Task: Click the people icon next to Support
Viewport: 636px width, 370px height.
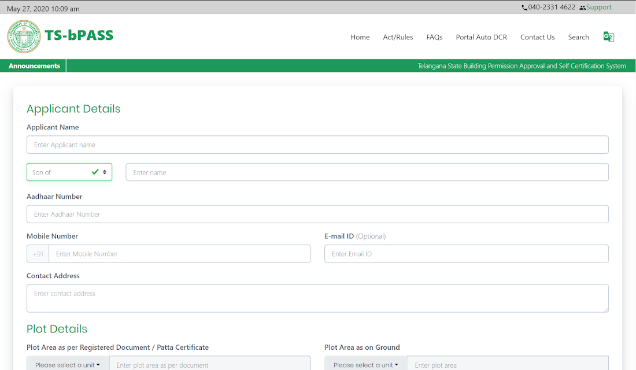Action: [582, 8]
